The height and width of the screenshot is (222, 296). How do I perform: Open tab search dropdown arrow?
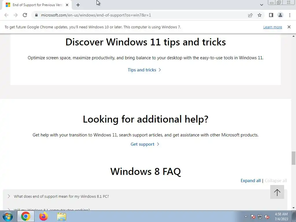coord(261,5)
